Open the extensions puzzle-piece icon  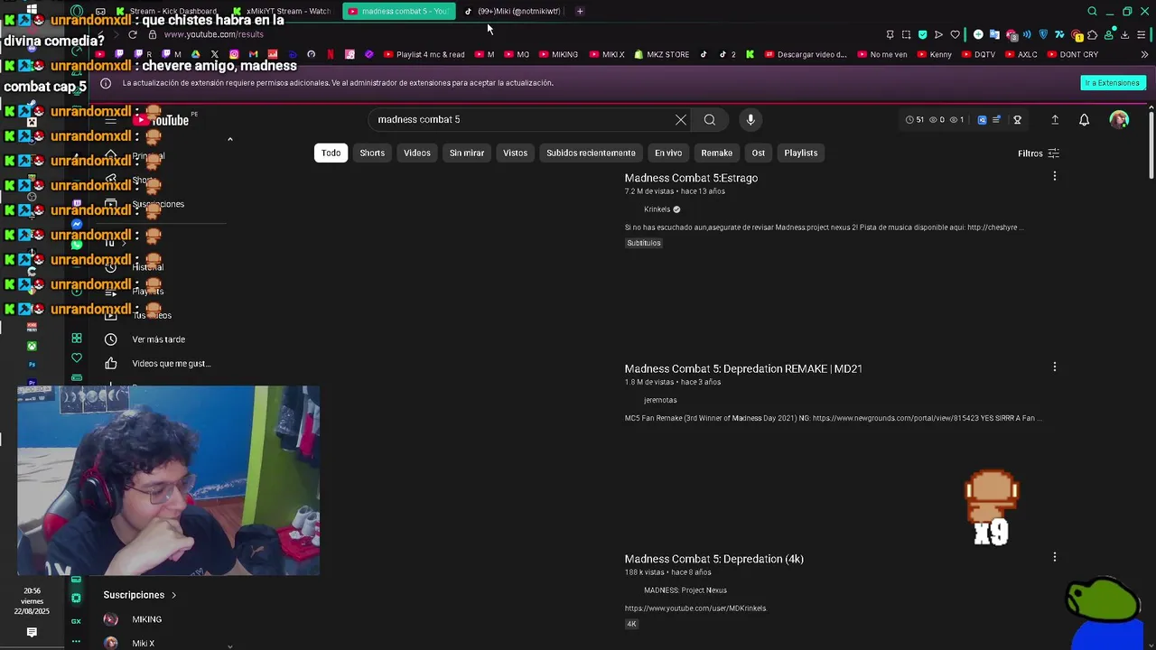point(1093,34)
